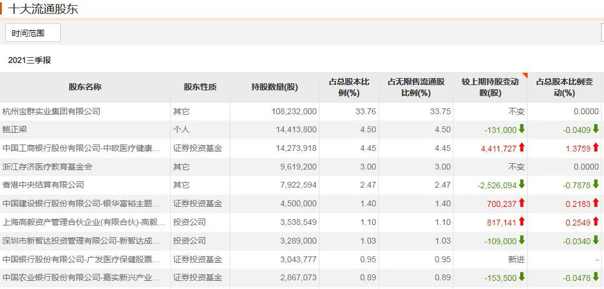Viewport: 604px width, 289px height.
Task: Click holdings value 7,922,594
Action: (299, 185)
